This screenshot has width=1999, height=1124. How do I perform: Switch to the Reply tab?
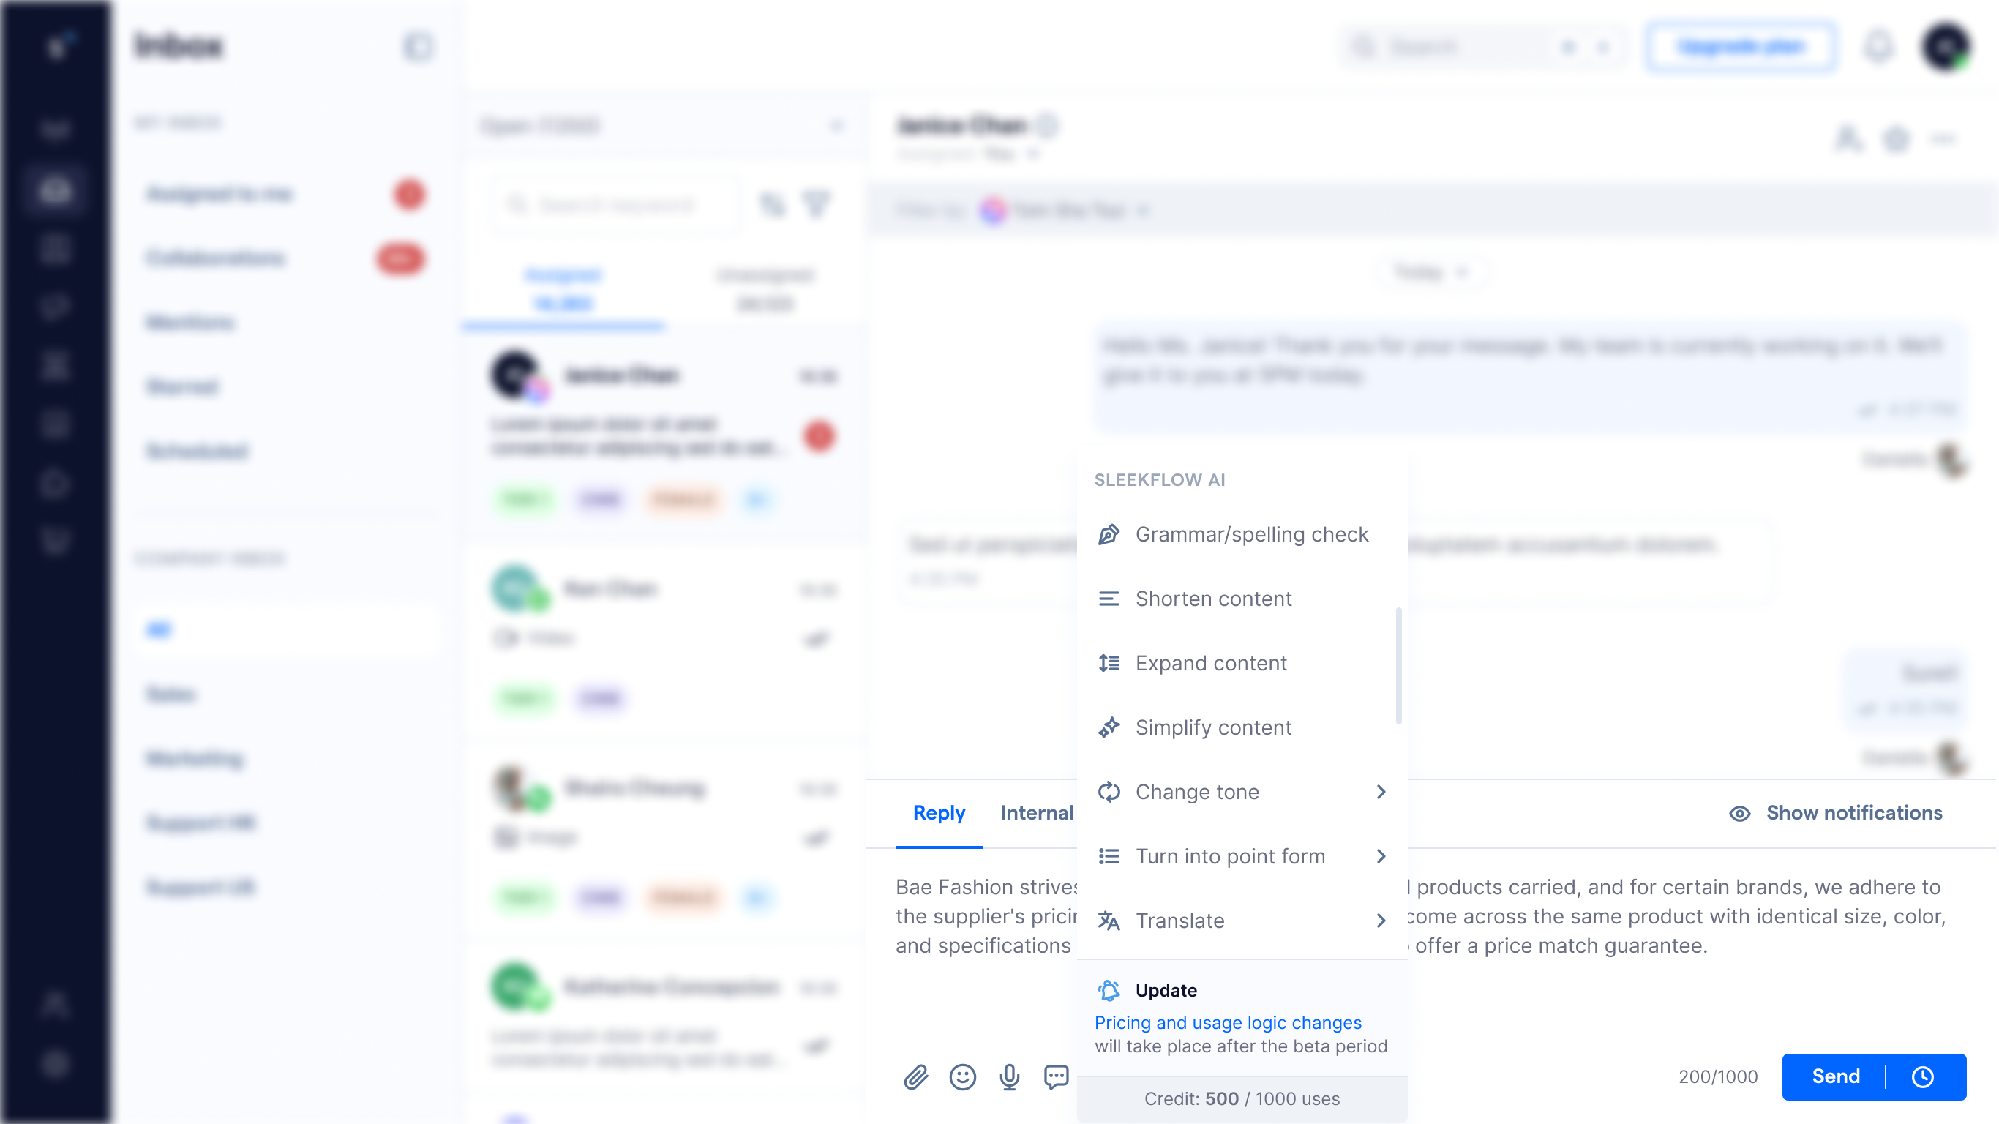click(939, 812)
